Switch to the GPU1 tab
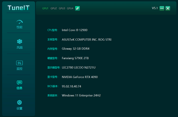The image size is (178, 117). point(45,8)
